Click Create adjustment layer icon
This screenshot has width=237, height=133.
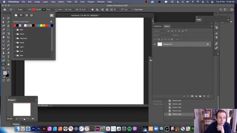coord(196,96)
